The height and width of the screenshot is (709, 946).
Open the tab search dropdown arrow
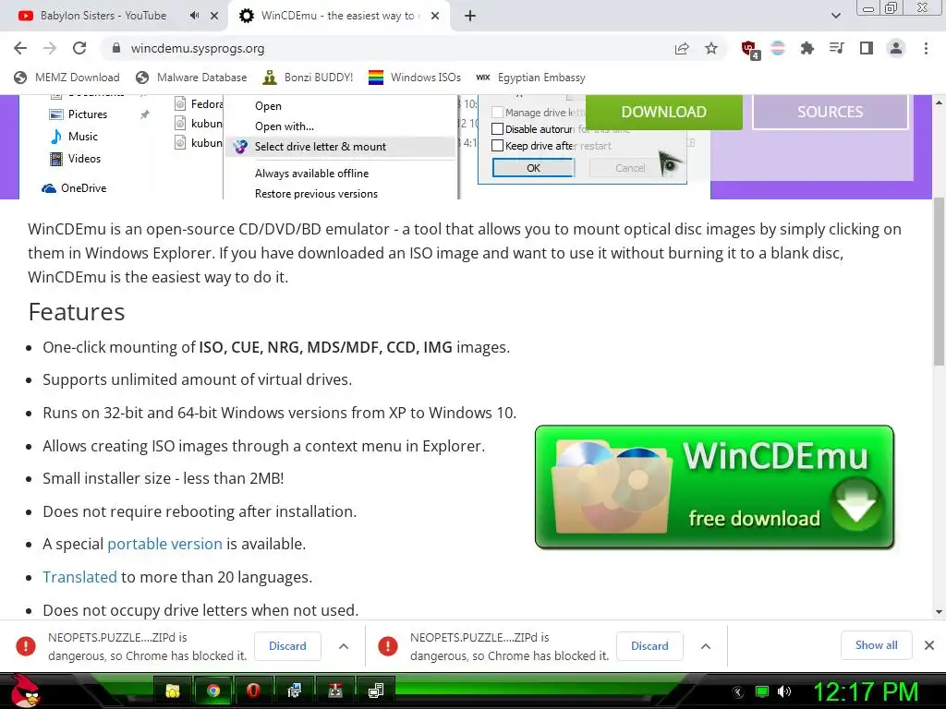tap(835, 16)
